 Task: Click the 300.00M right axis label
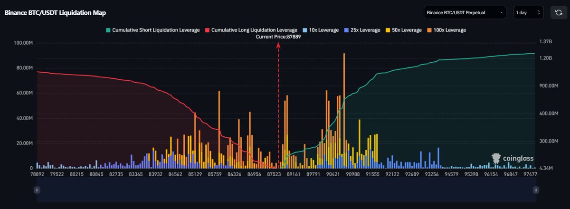click(549, 142)
